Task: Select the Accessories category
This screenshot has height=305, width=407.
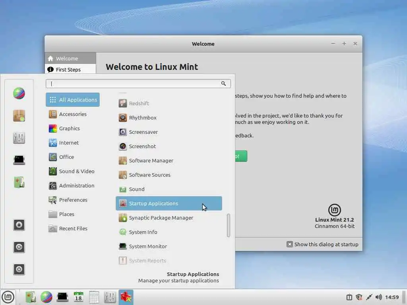Action: (73, 114)
